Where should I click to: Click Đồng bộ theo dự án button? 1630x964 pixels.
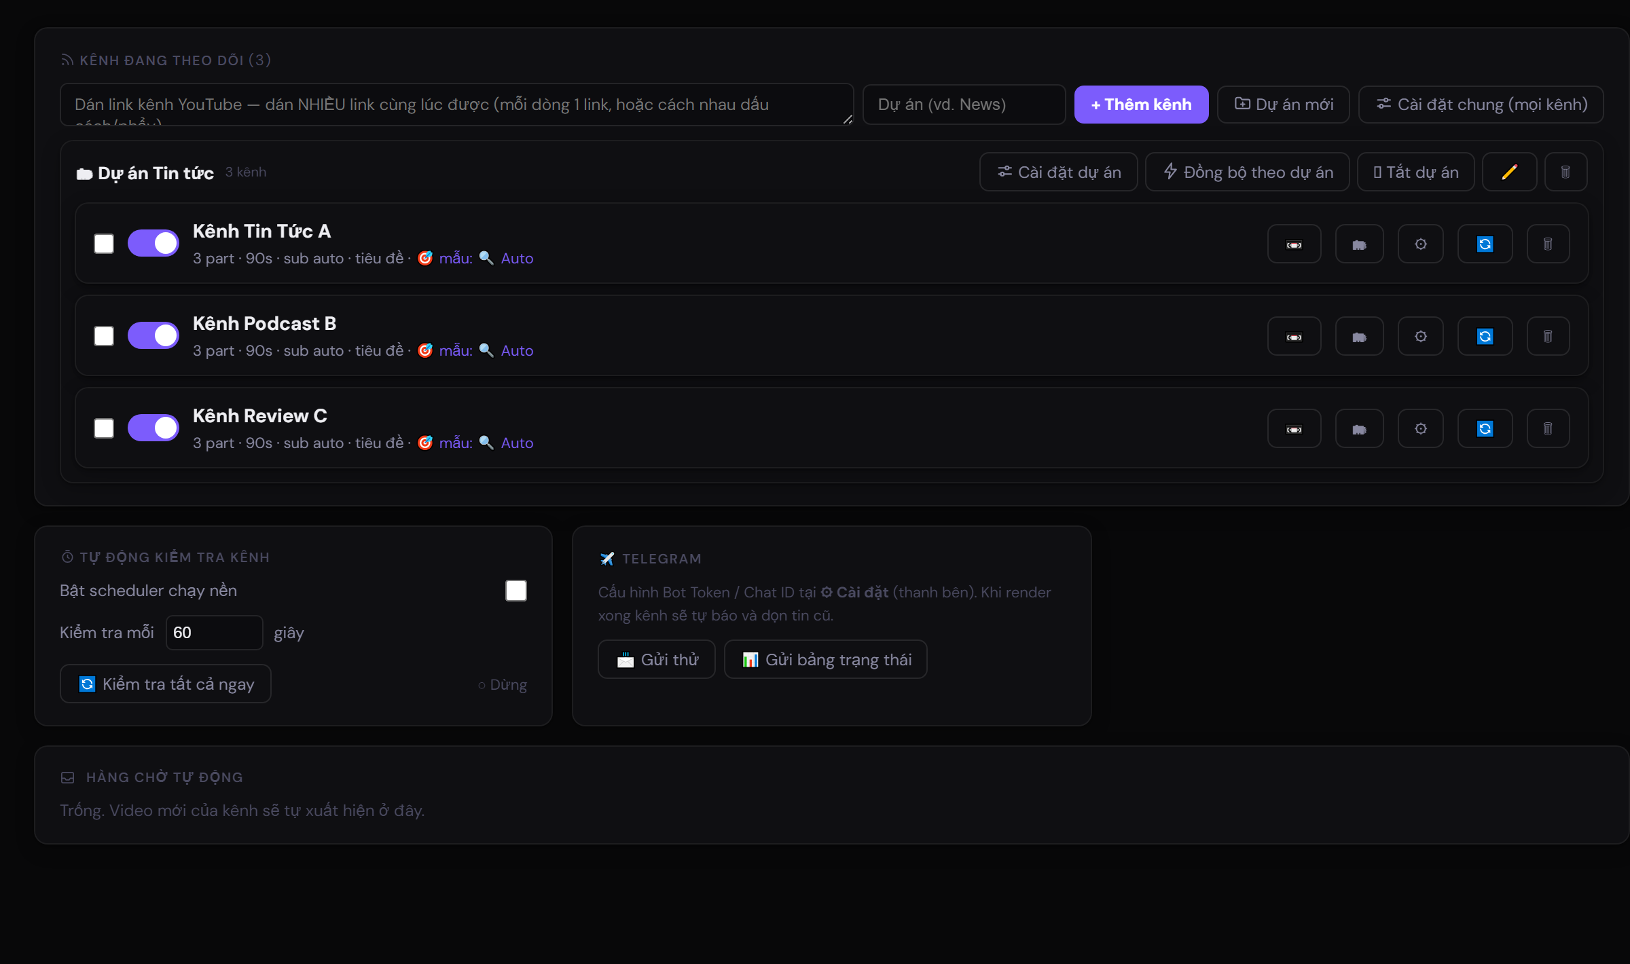pyautogui.click(x=1247, y=172)
